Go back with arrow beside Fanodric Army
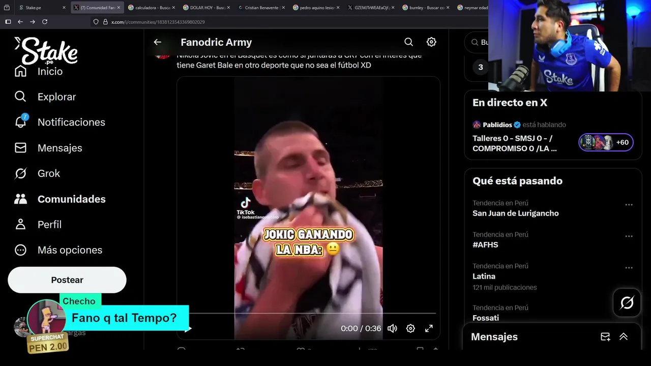Image resolution: width=651 pixels, height=366 pixels. pyautogui.click(x=158, y=42)
